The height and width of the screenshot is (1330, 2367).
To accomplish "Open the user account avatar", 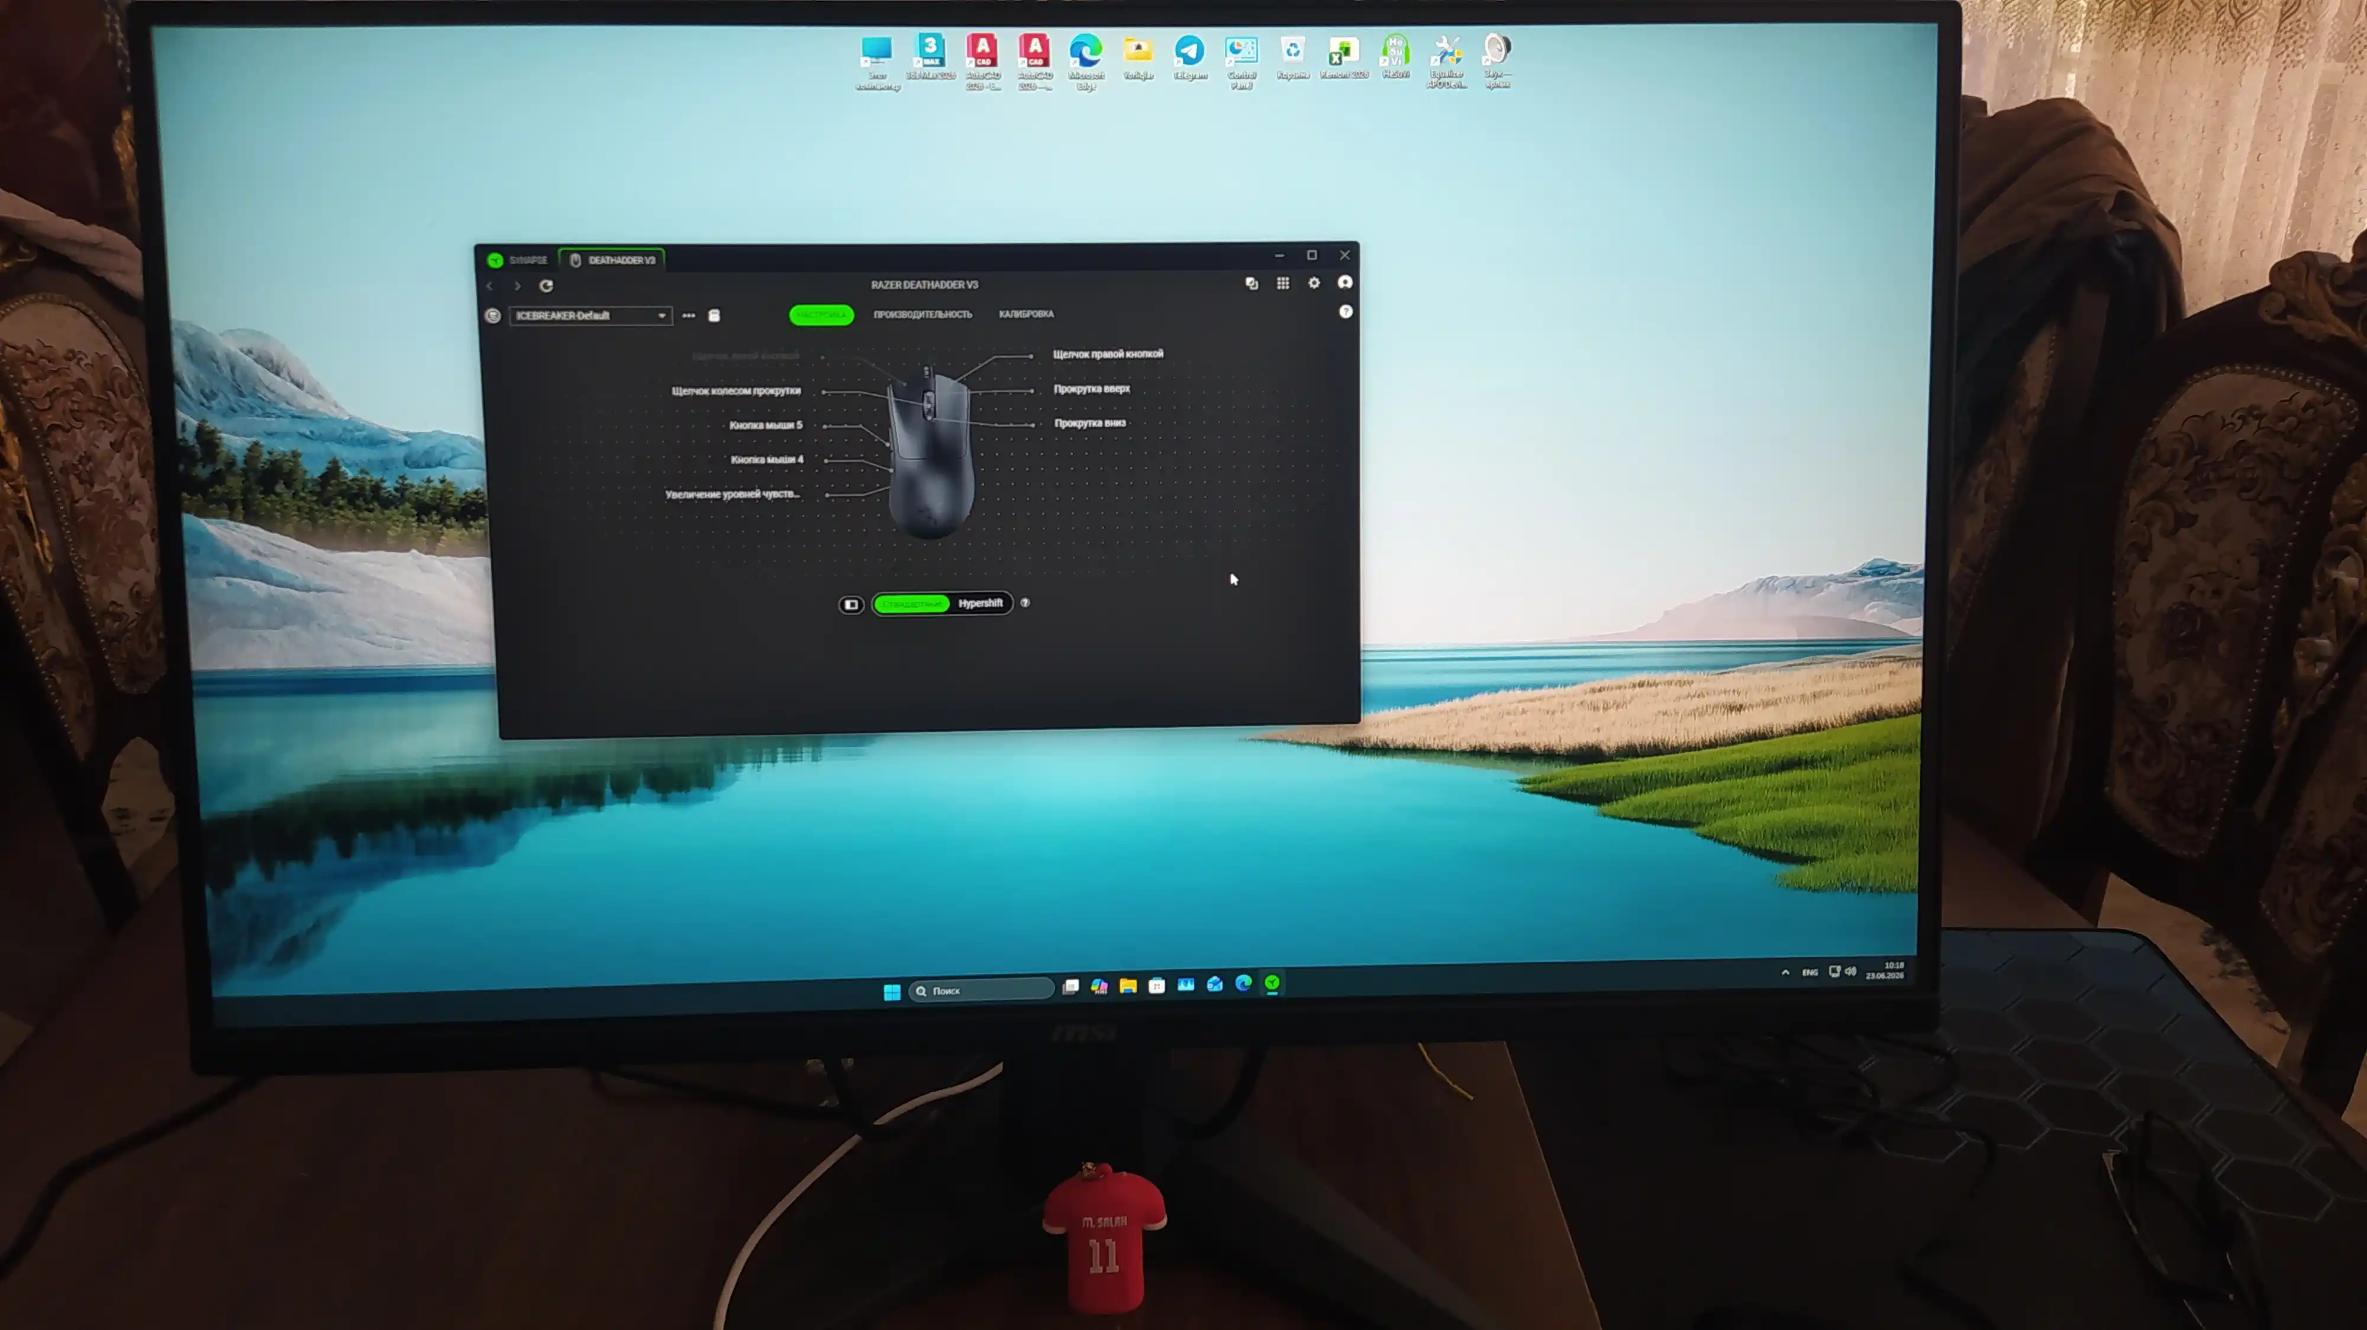I will coord(1345,282).
